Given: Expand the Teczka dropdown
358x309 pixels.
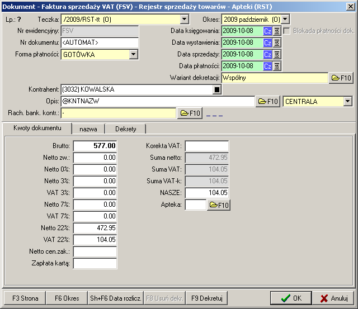Looking at the screenshot, I should coord(185,20).
